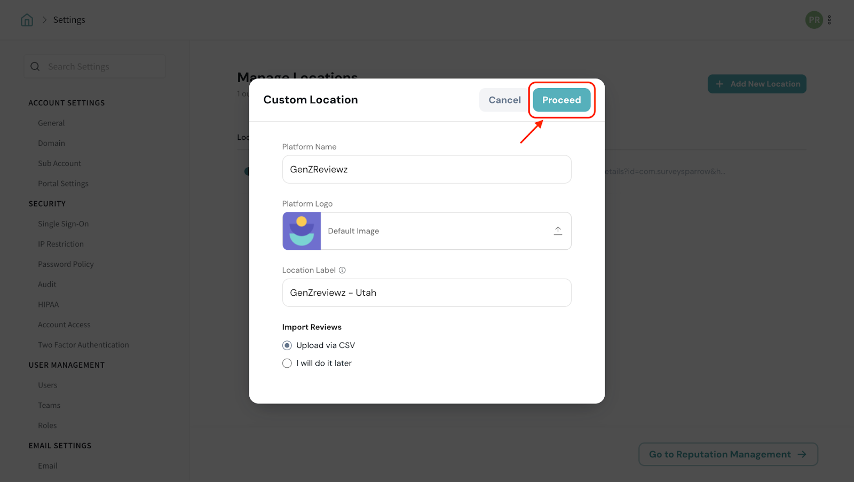The image size is (854, 482).
Task: Cancel the Custom Location dialog
Action: pos(504,100)
